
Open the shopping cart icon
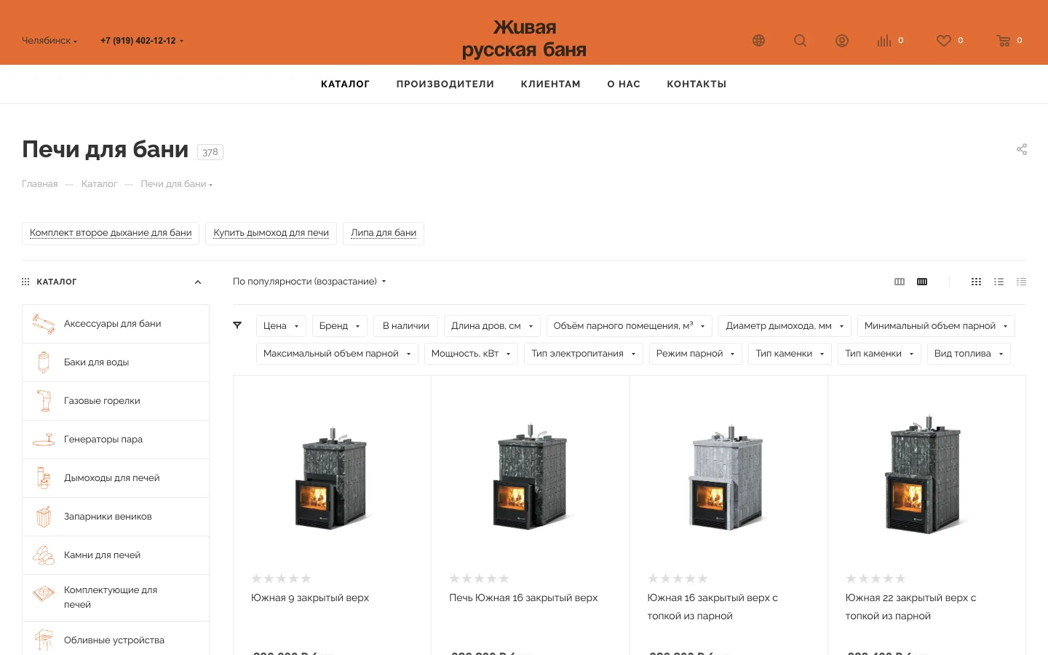point(1004,41)
